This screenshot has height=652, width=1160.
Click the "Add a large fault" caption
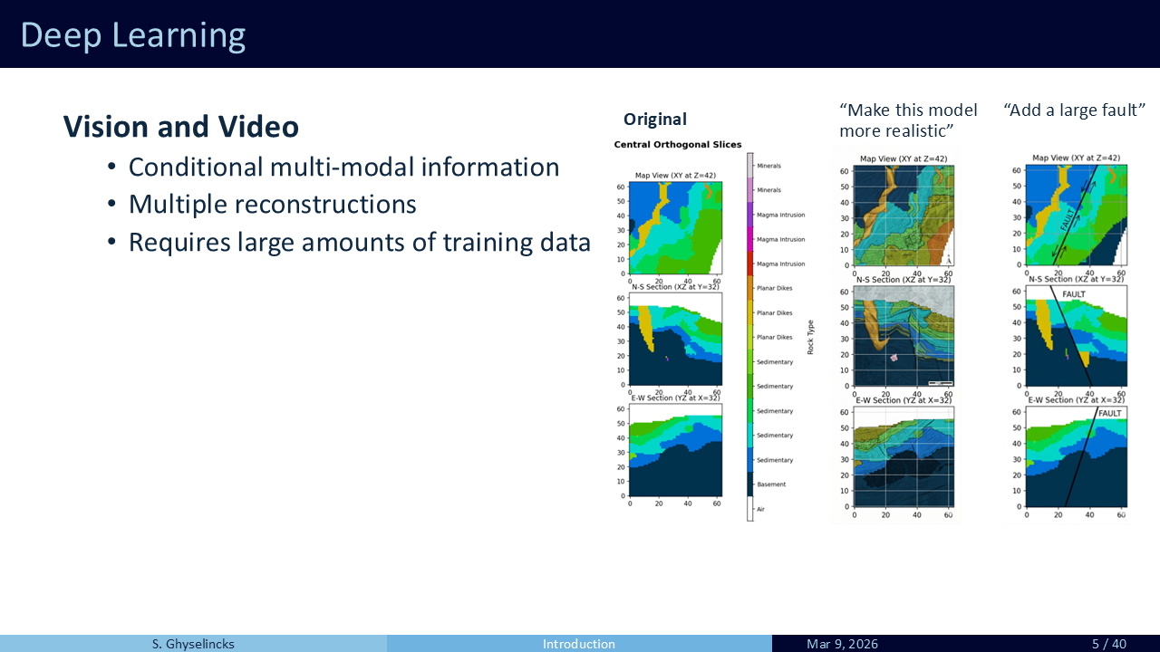point(1075,110)
